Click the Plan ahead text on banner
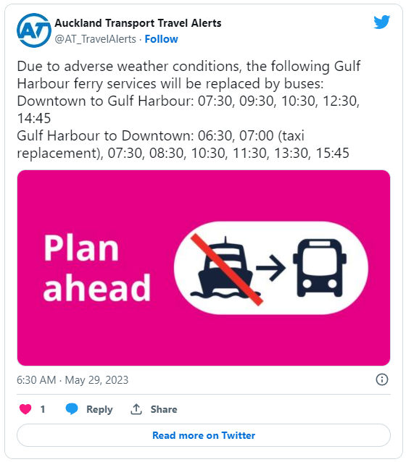 [x=97, y=268]
